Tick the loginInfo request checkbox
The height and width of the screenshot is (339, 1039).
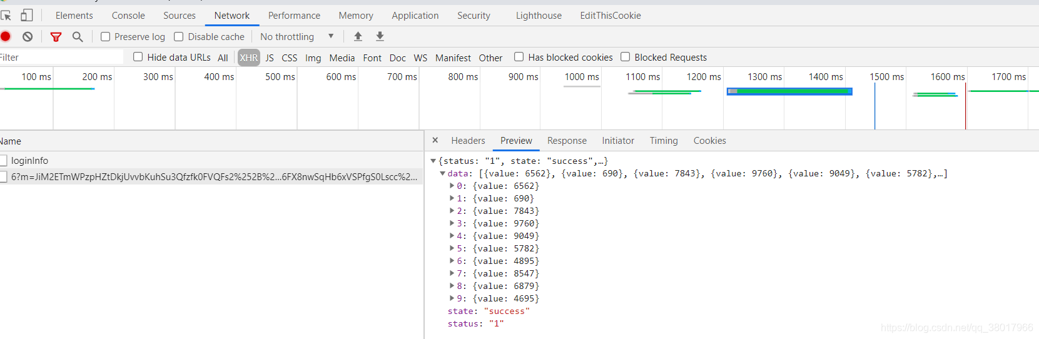point(3,161)
